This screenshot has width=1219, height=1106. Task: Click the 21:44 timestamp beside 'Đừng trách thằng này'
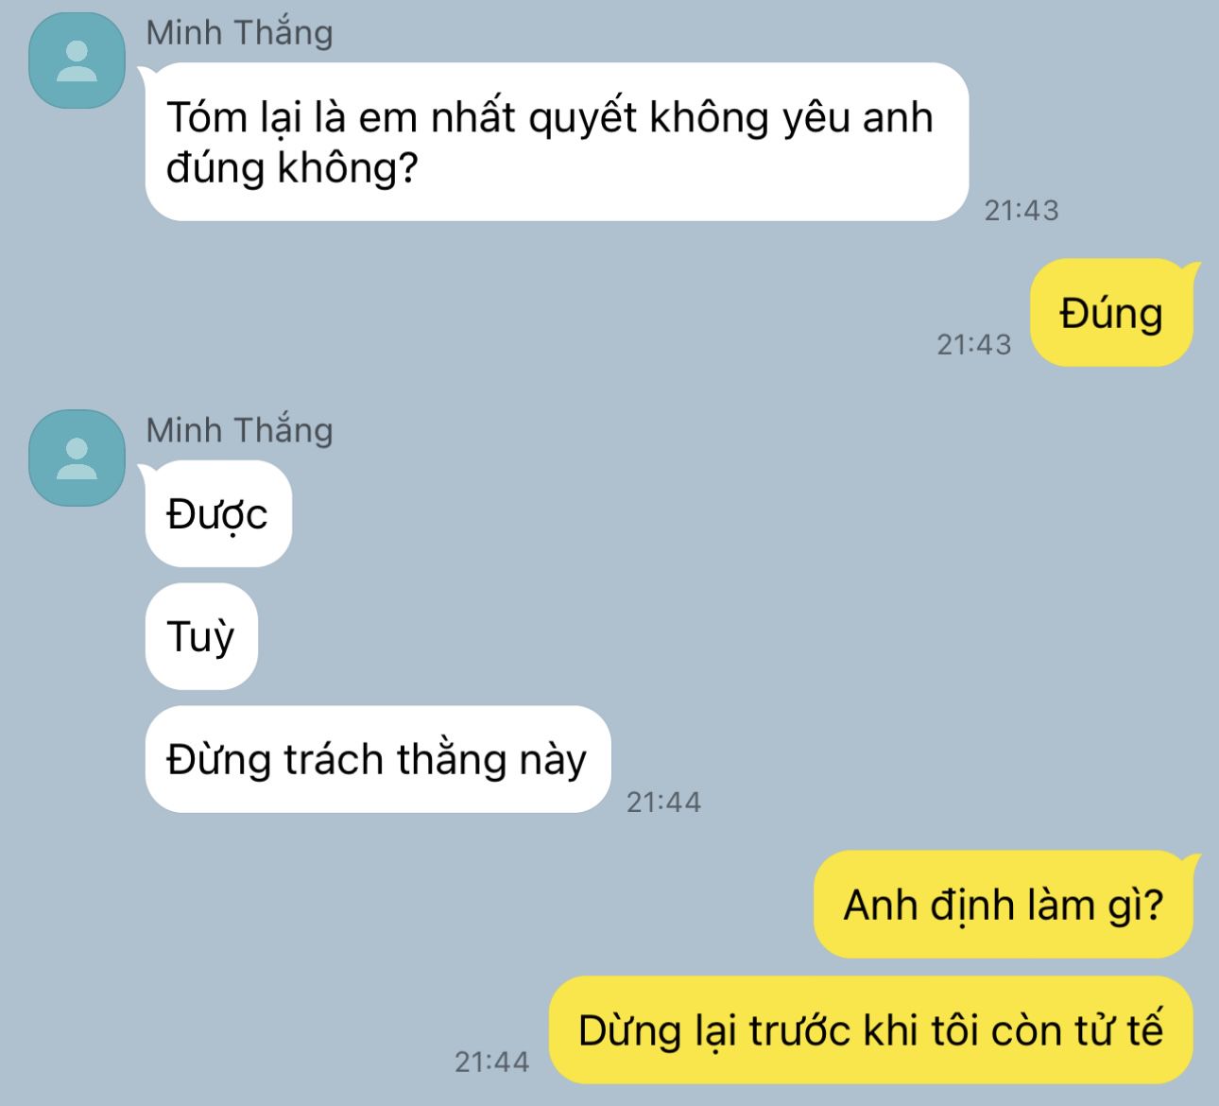click(x=664, y=802)
